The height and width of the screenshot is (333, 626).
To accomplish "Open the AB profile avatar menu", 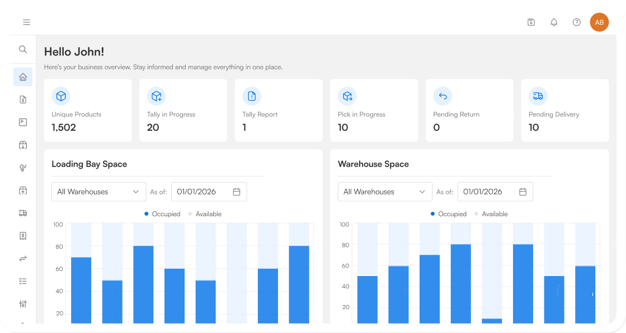I will point(599,22).
